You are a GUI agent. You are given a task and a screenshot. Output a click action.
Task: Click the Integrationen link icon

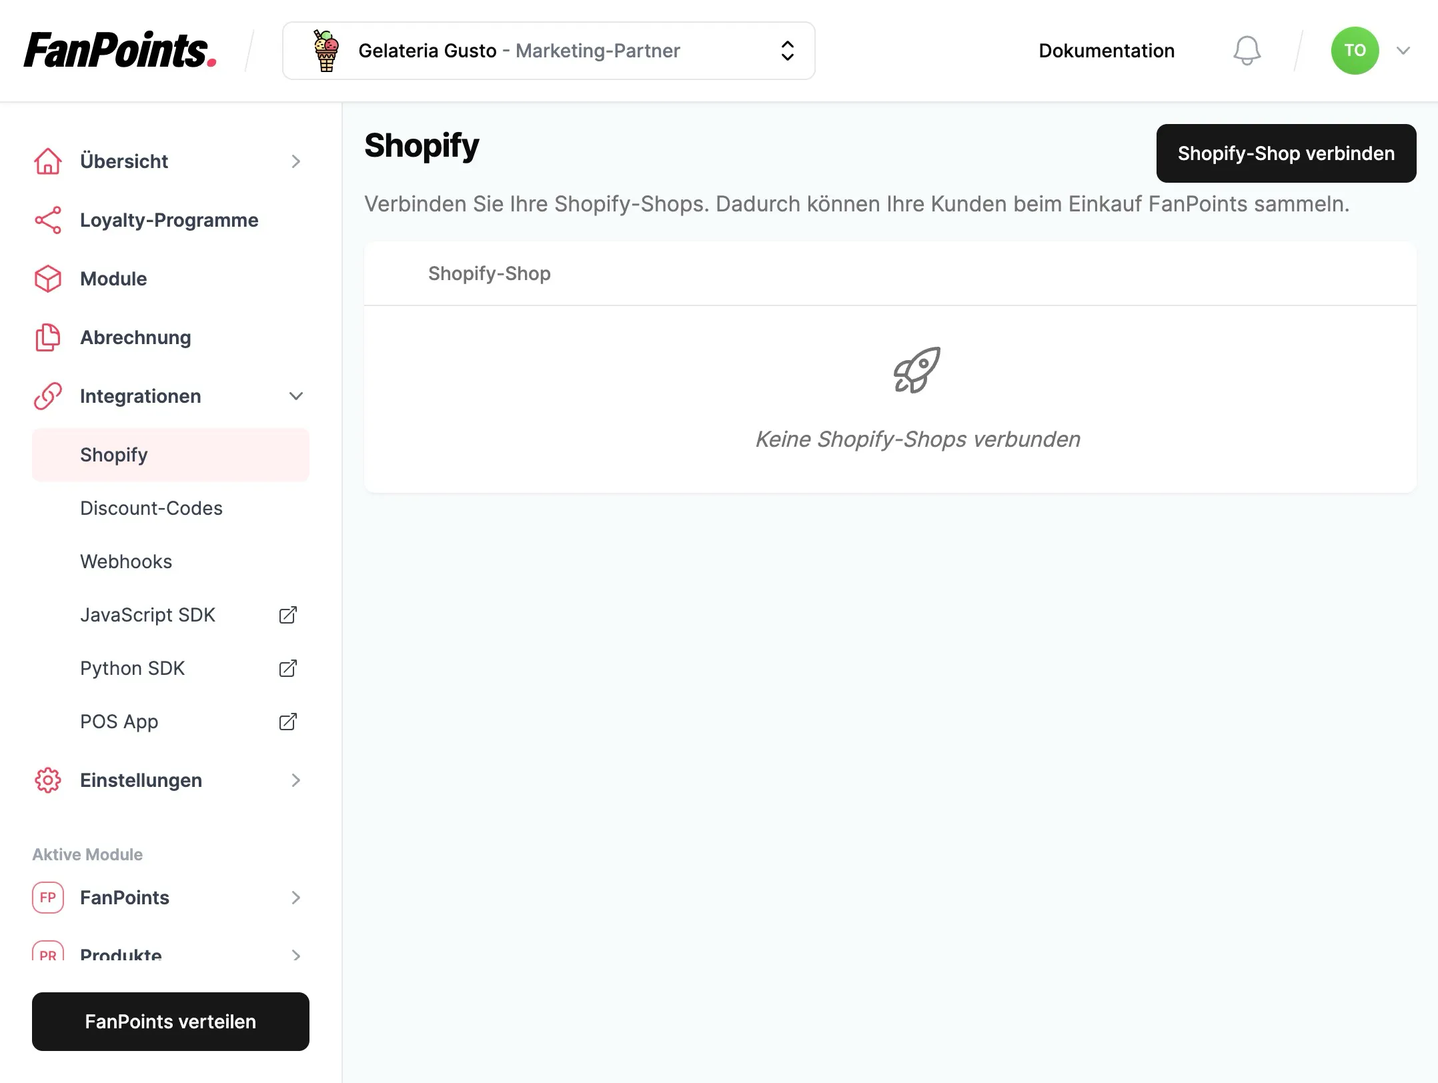pyautogui.click(x=48, y=396)
